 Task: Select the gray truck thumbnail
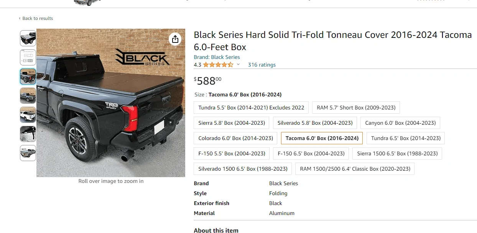click(28, 96)
